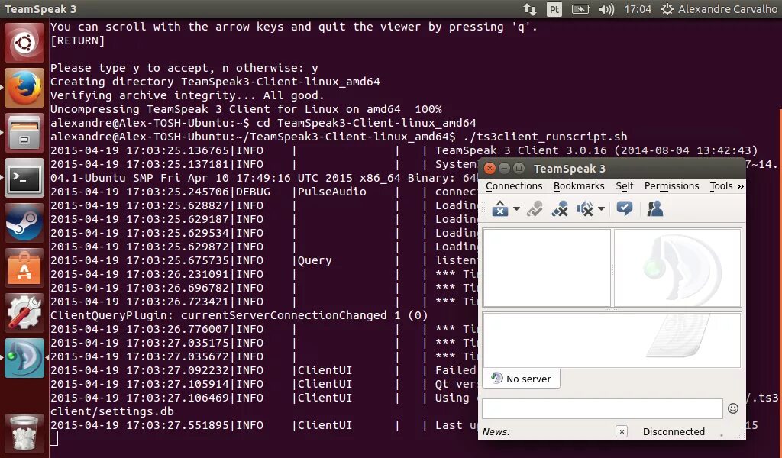782x458 pixels.
Task: Open the Trash dock icon
Action: click(24, 433)
